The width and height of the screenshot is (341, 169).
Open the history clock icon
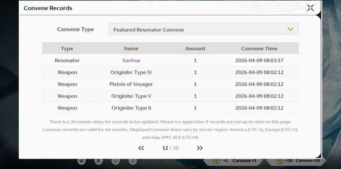tap(132, 161)
